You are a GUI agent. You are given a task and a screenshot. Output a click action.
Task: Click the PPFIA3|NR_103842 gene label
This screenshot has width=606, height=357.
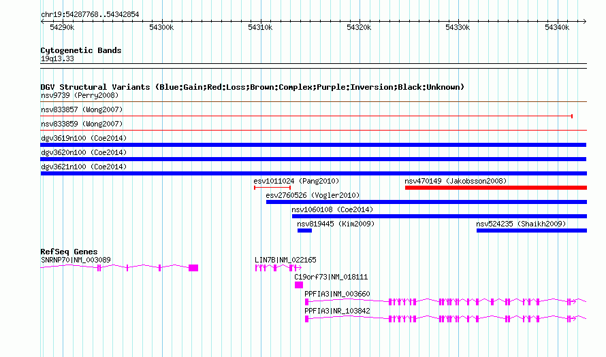337,311
